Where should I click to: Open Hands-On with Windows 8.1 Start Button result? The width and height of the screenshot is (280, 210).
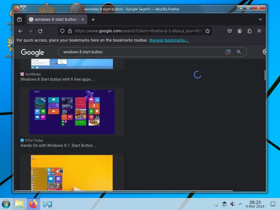59,145
